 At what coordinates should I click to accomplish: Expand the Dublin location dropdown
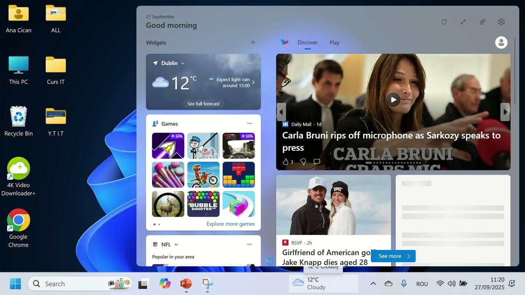(183, 63)
